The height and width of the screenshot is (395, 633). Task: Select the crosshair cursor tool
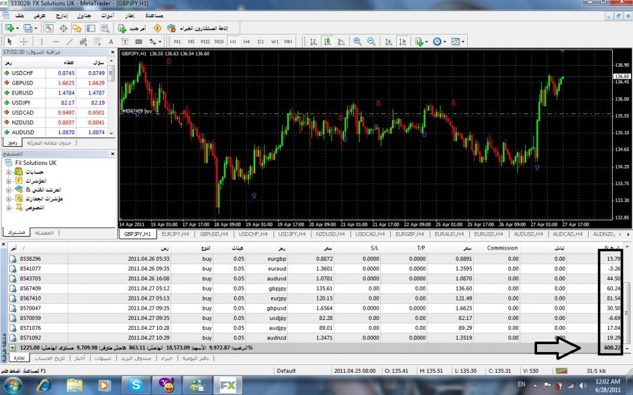[25, 42]
